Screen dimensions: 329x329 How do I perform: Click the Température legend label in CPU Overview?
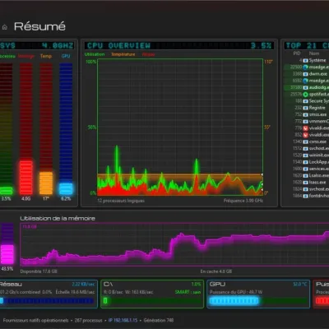123,54
